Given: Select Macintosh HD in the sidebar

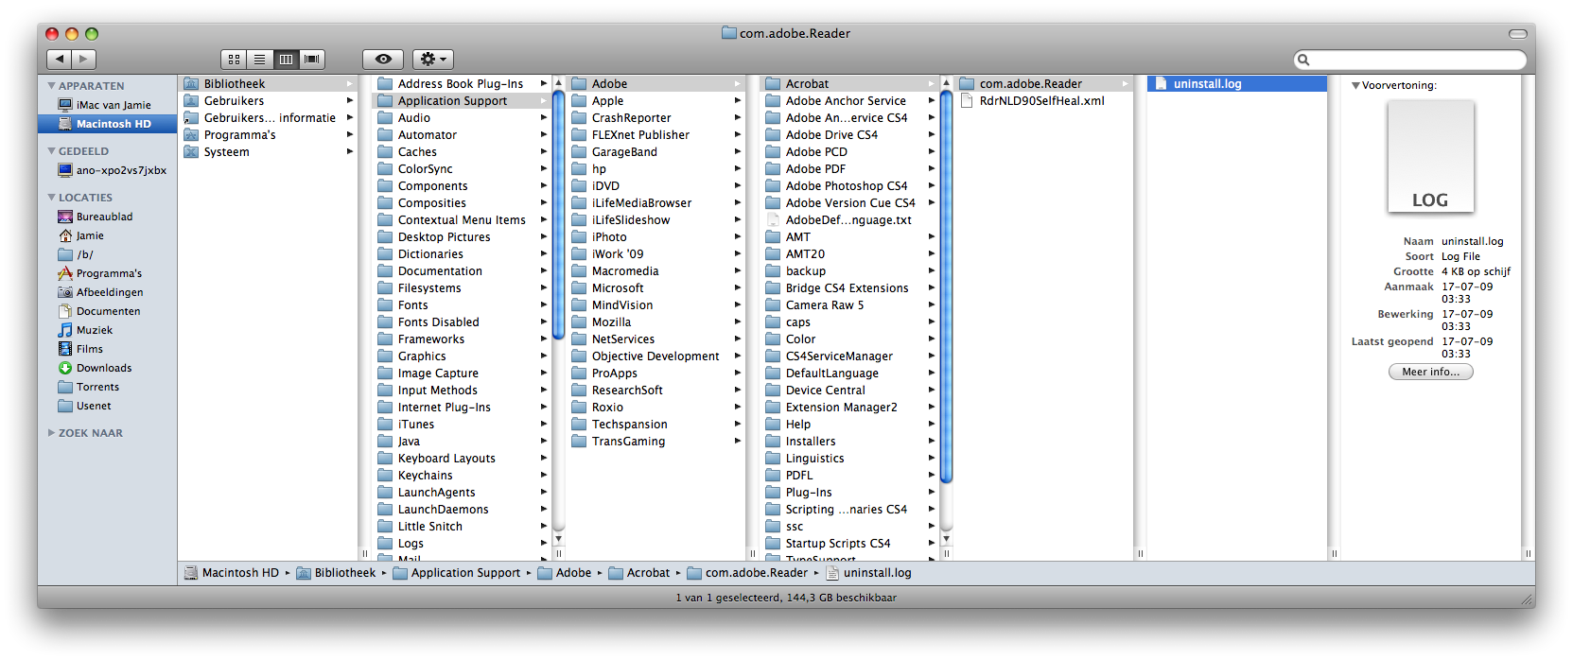Looking at the screenshot, I should click(106, 124).
